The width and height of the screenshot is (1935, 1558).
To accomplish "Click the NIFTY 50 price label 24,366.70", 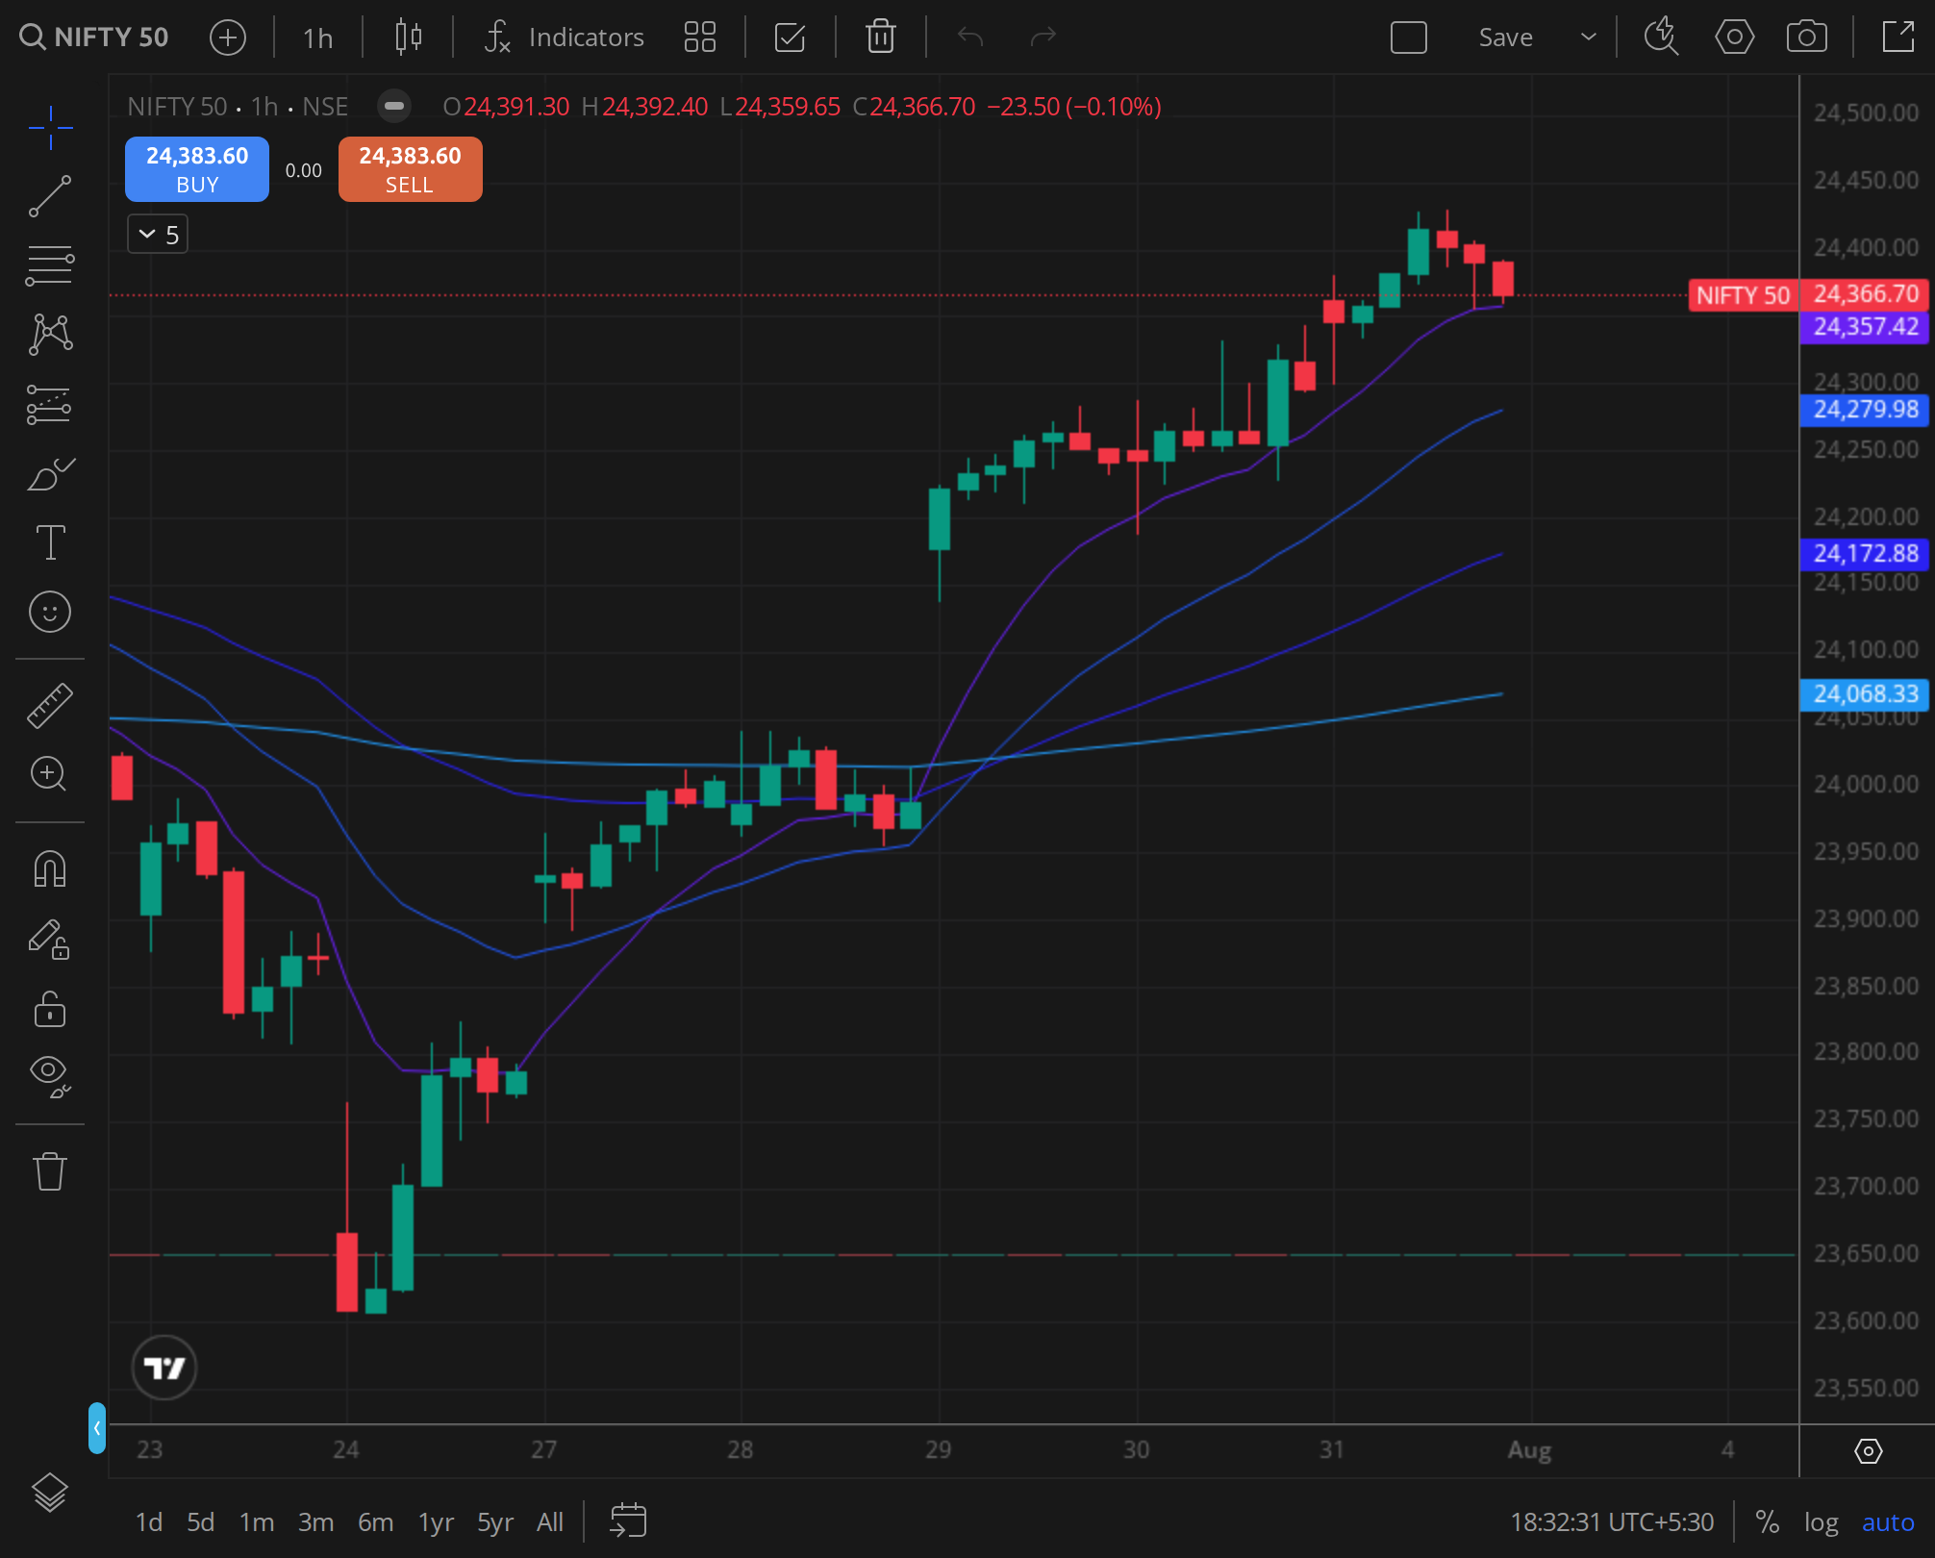I will coord(1809,295).
